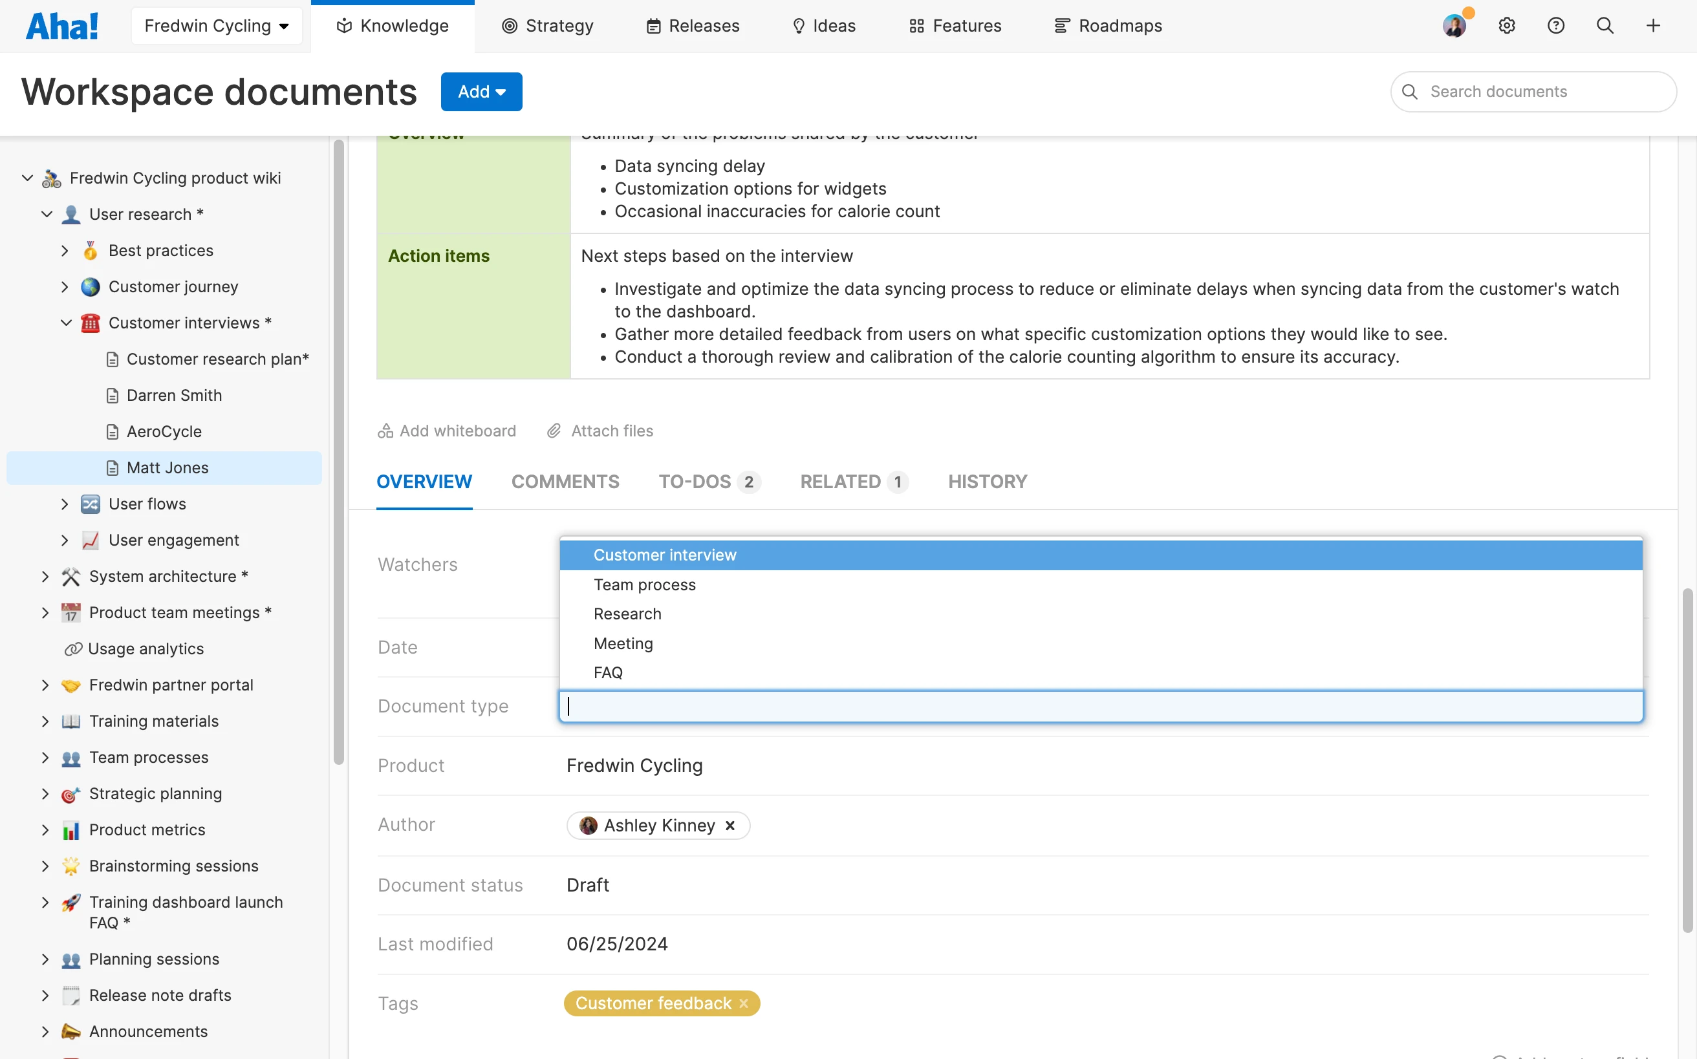The height and width of the screenshot is (1059, 1697).
Task: Collapse the Customer interviews folder
Action: click(x=66, y=323)
